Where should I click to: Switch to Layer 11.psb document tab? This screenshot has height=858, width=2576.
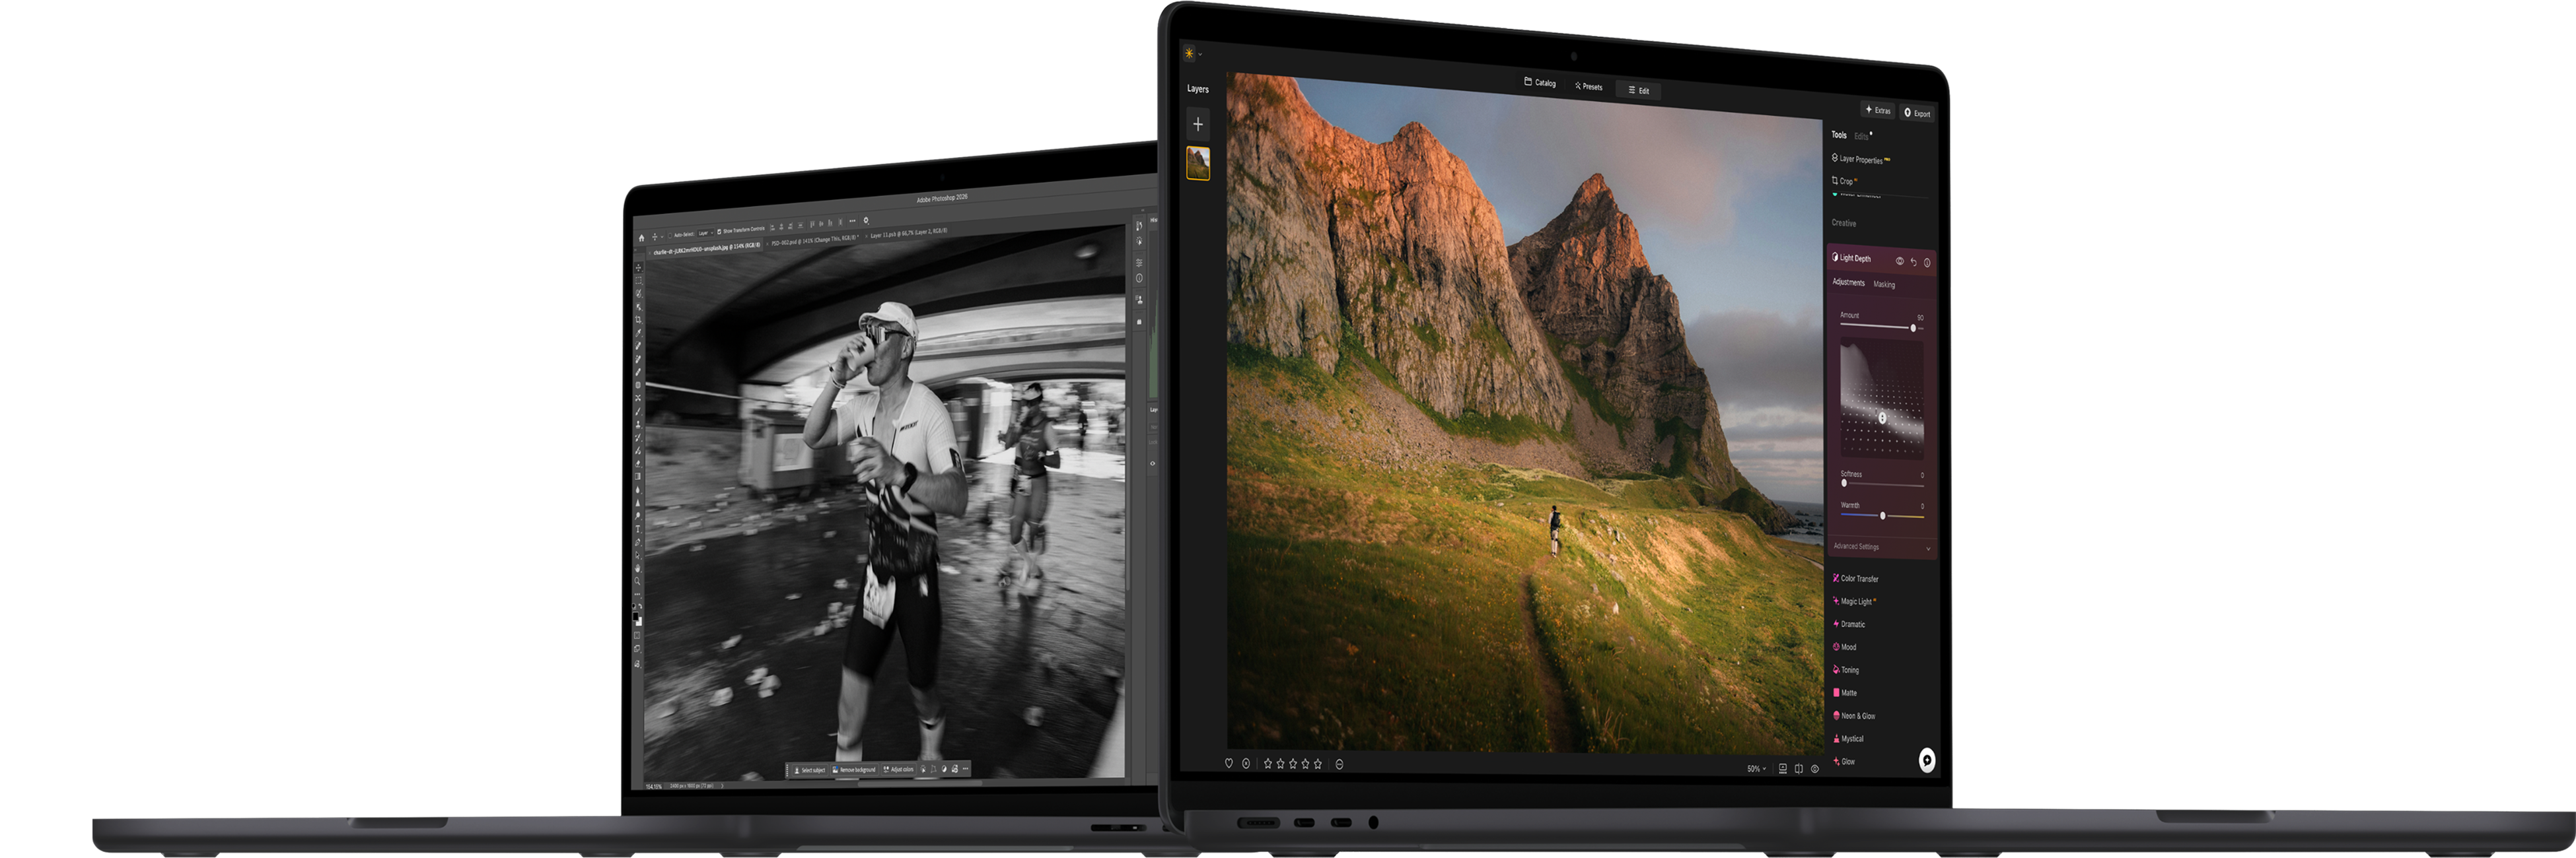907,235
